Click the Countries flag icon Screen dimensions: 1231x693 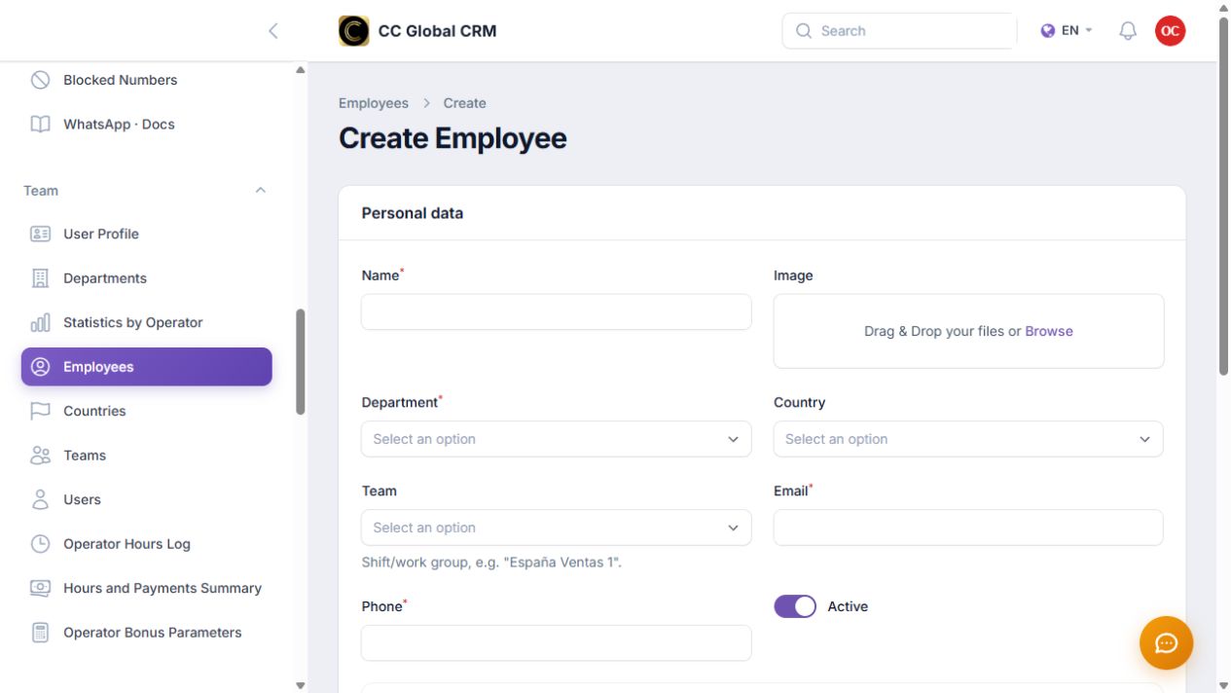[40, 411]
